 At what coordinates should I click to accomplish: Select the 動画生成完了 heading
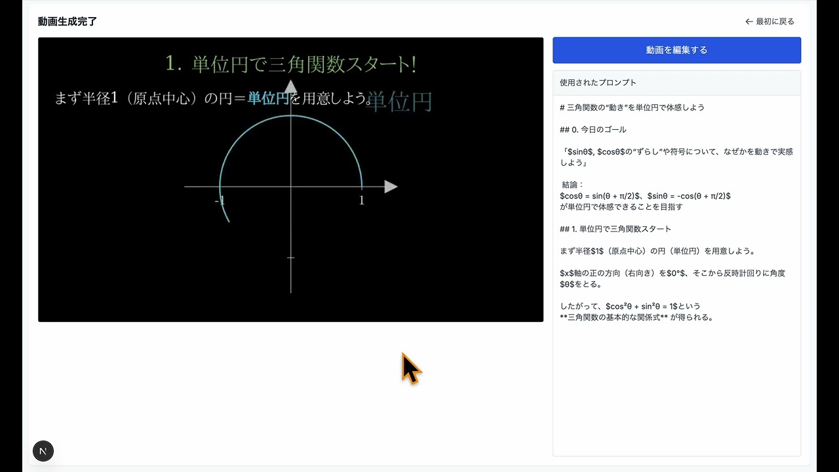[68, 22]
